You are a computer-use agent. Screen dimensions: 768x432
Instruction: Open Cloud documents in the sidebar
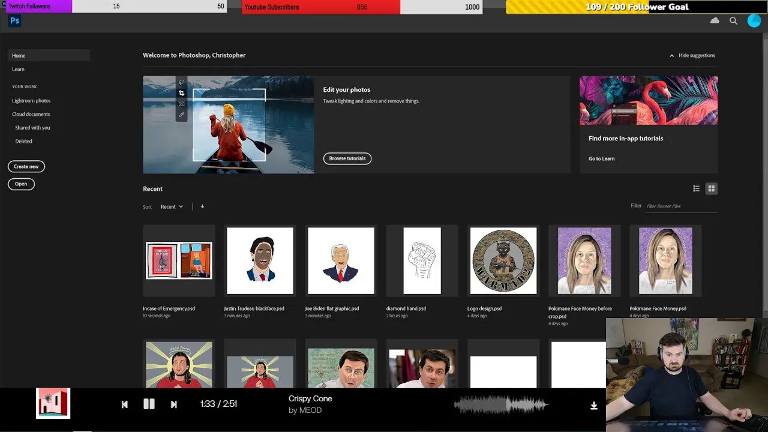31,114
